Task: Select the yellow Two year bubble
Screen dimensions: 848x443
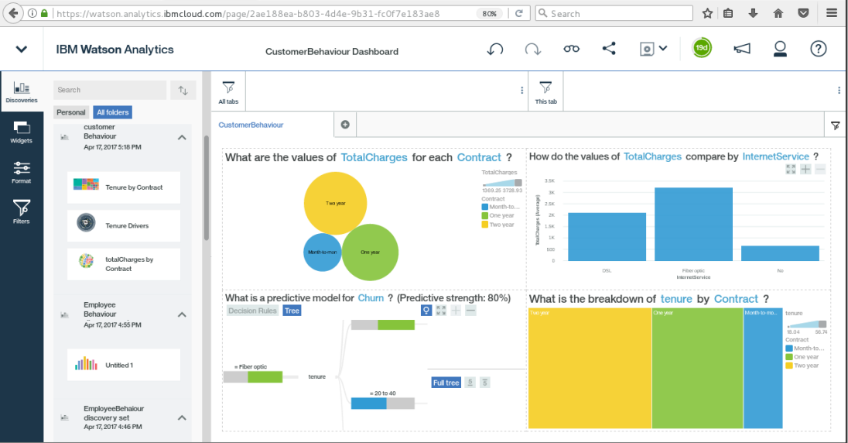Action: click(x=335, y=203)
